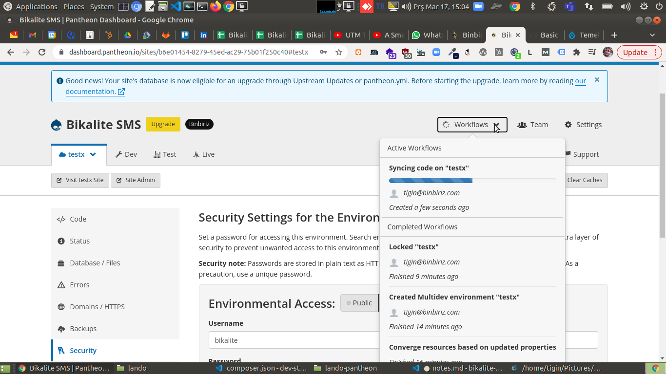Bookmark this page with the star icon
The height and width of the screenshot is (374, 666).
339,52
